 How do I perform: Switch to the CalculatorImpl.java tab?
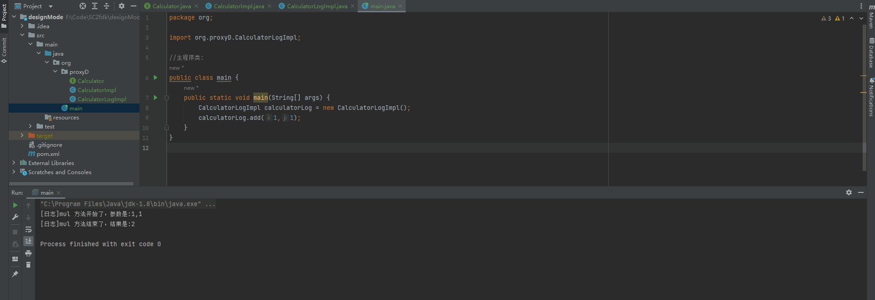(x=238, y=6)
